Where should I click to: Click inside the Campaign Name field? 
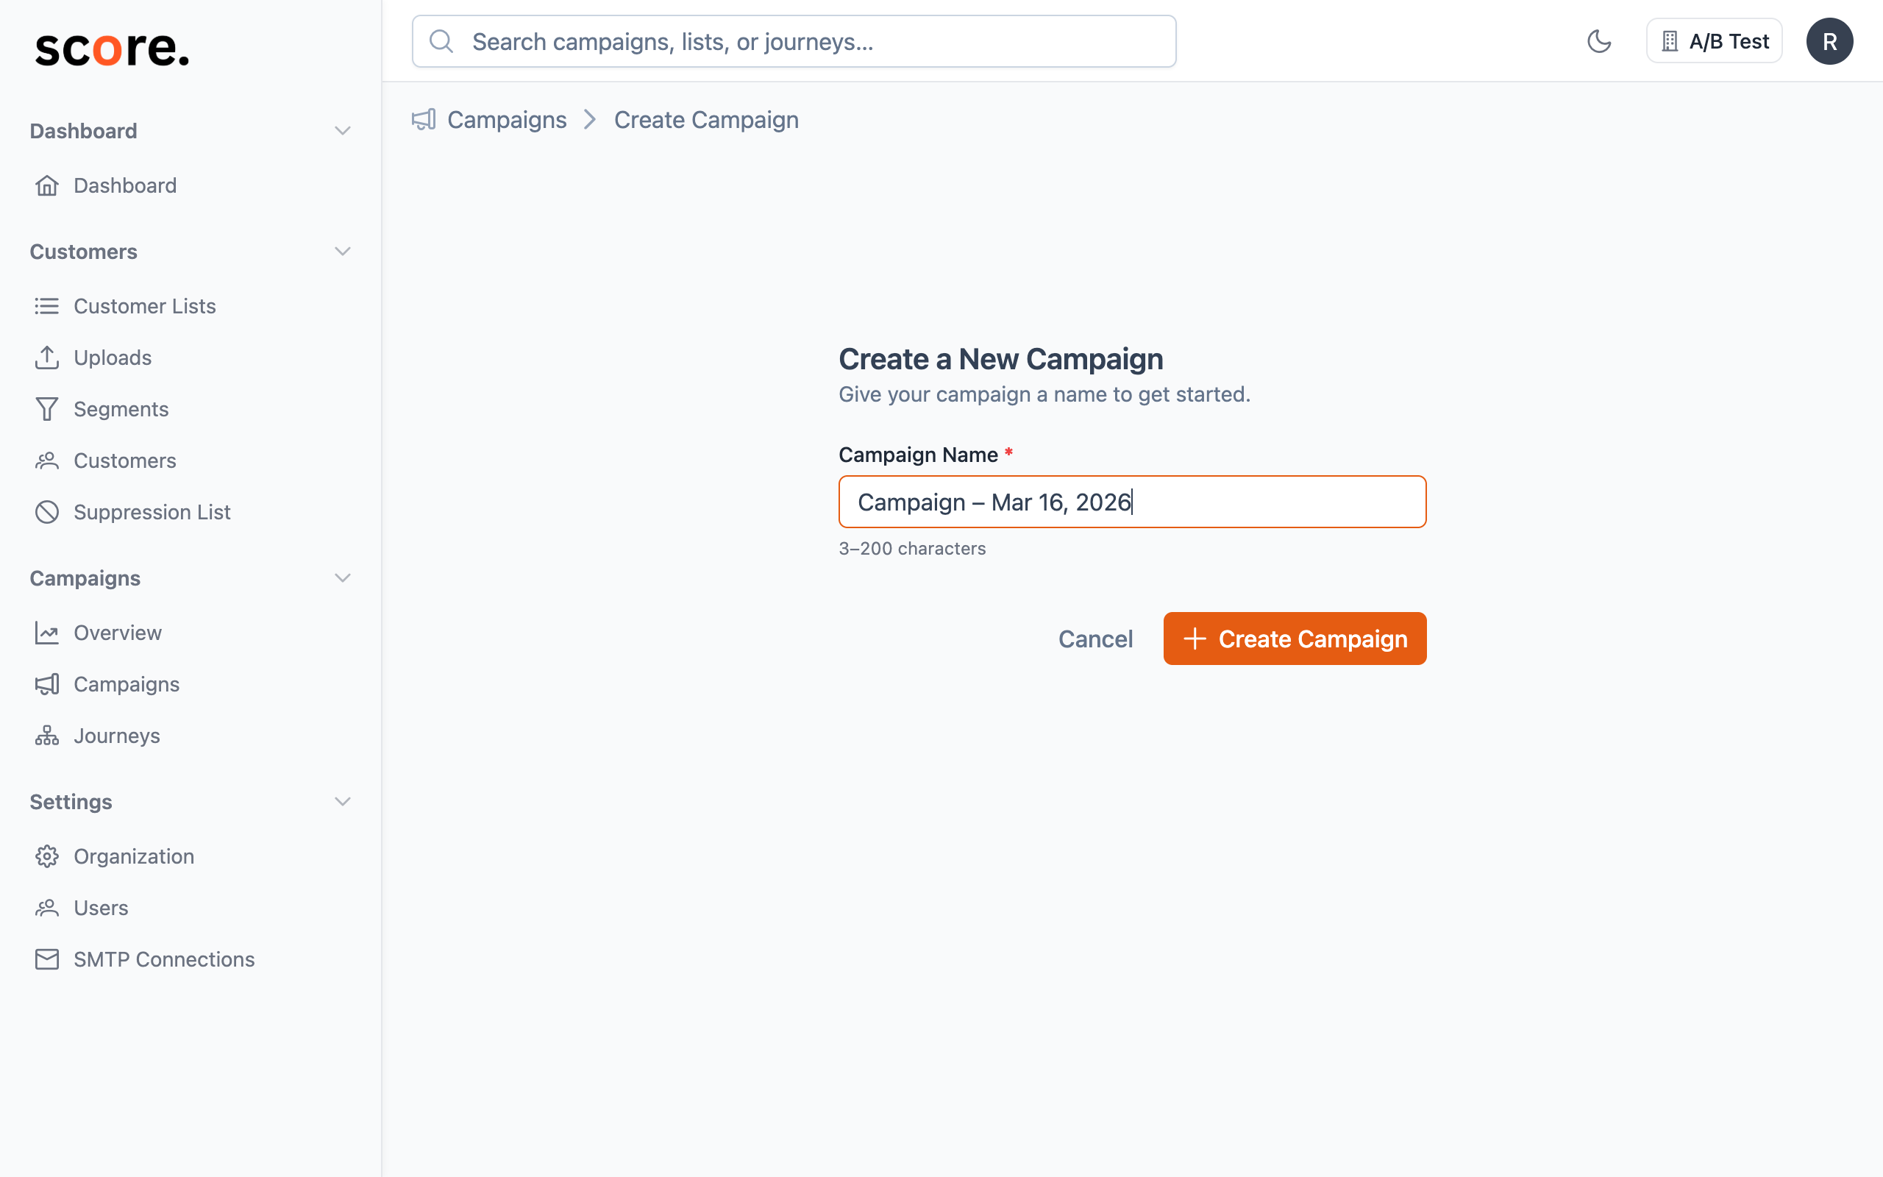point(1132,502)
